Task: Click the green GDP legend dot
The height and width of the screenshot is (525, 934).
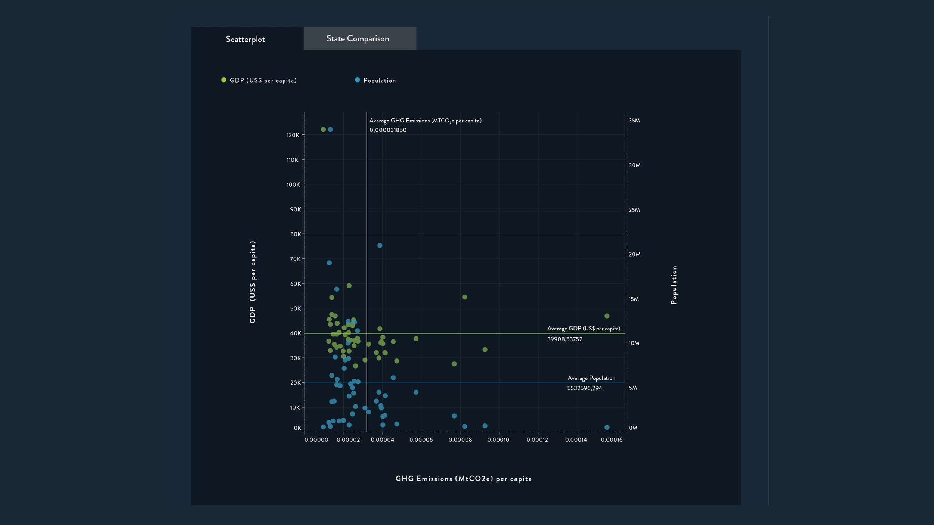Action: 223,80
